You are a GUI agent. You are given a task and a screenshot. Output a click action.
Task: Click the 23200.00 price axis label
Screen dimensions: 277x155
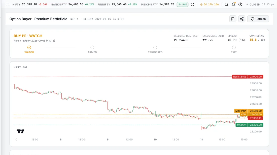point(256,131)
